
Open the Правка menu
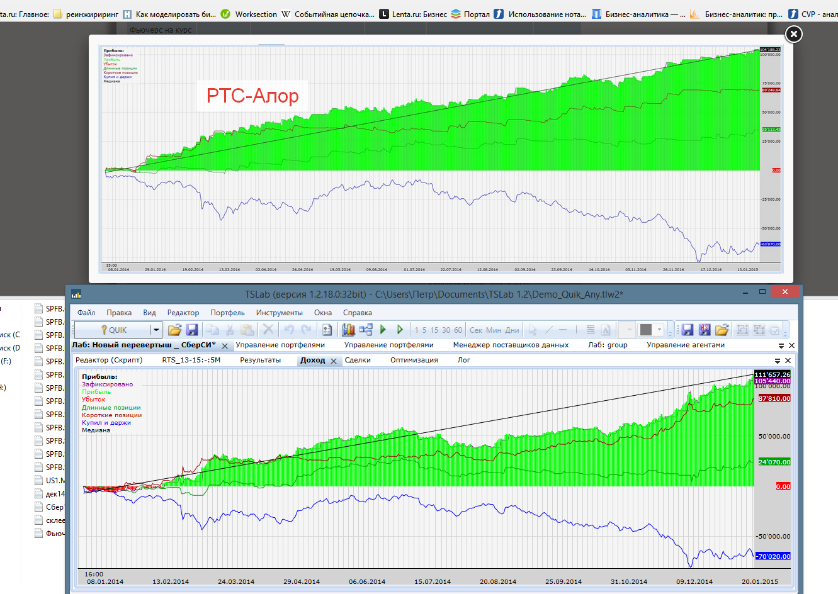click(119, 313)
